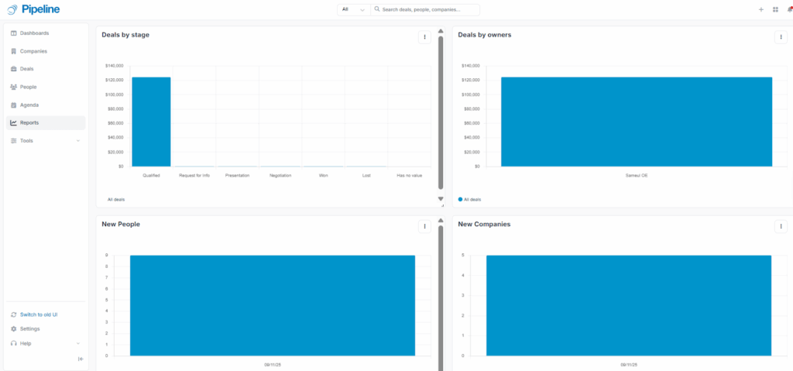Open the Companies section

[x=33, y=51]
